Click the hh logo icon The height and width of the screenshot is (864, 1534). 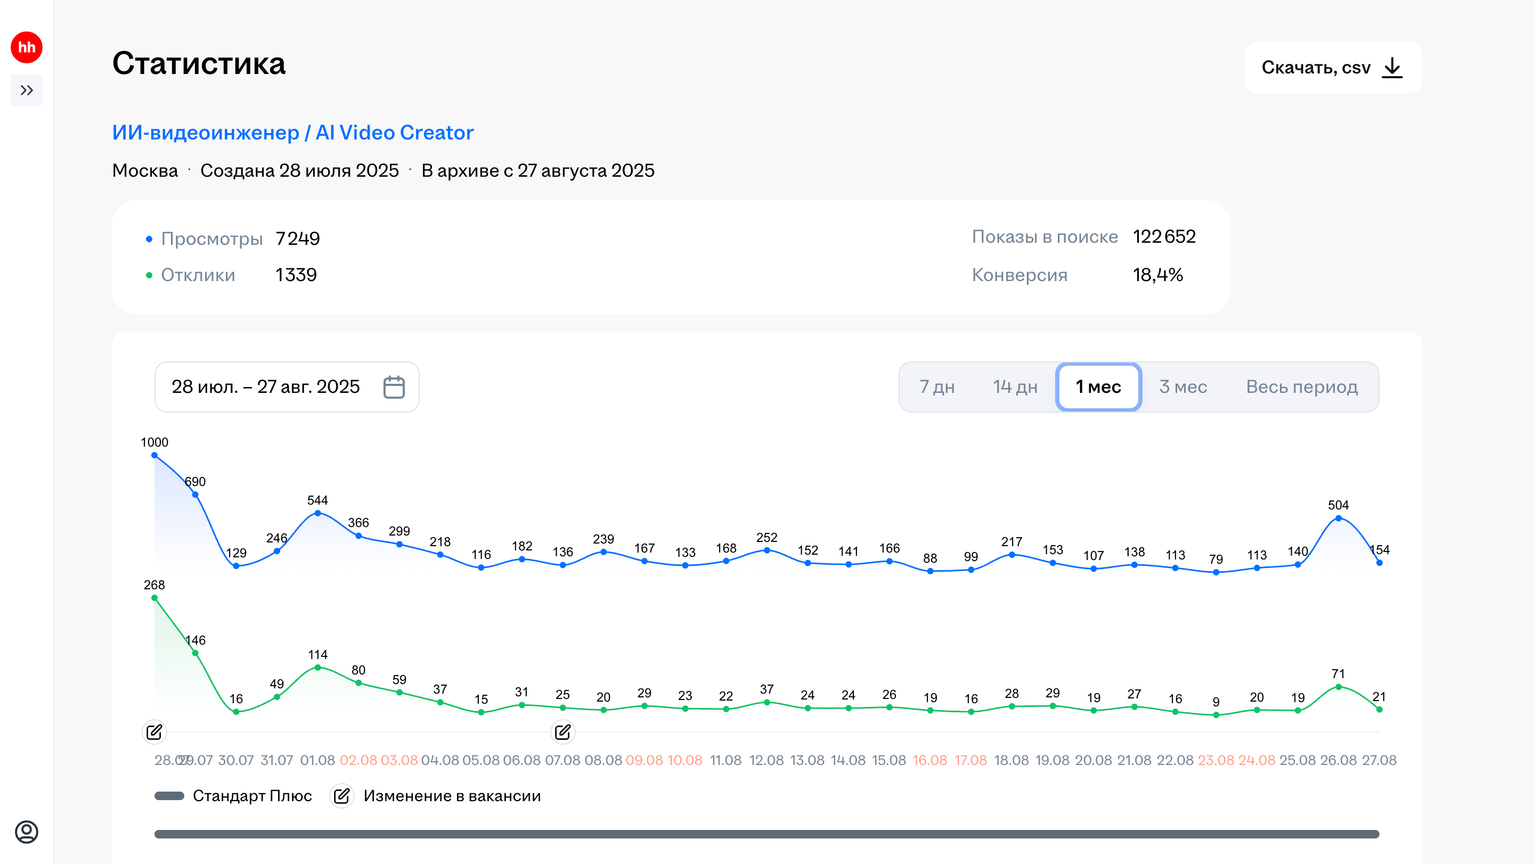point(26,47)
